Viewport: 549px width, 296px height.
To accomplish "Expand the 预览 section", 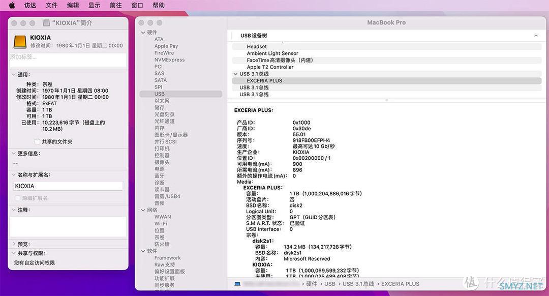I will pyautogui.click(x=14, y=244).
